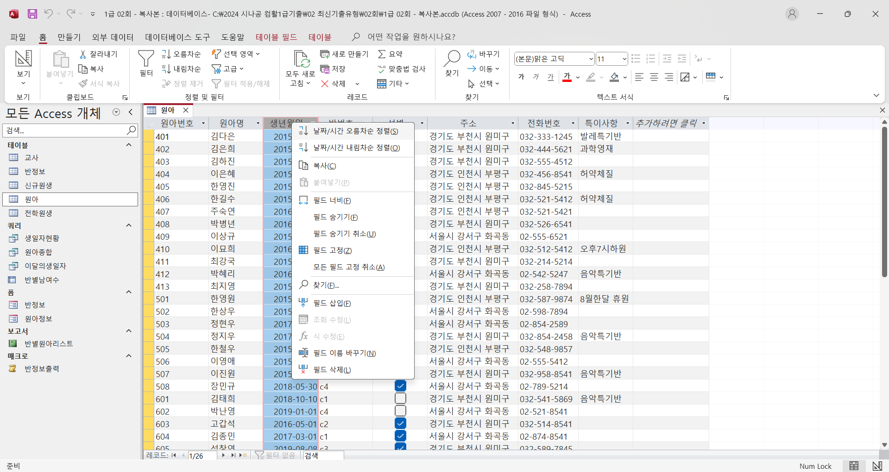Click the red font color icon
The width and height of the screenshot is (889, 472).
click(x=567, y=77)
